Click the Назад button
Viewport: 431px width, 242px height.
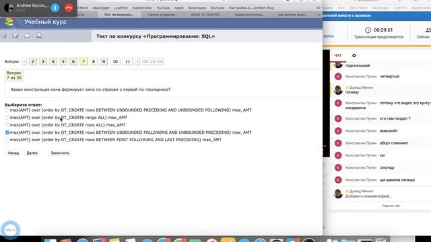click(x=13, y=153)
